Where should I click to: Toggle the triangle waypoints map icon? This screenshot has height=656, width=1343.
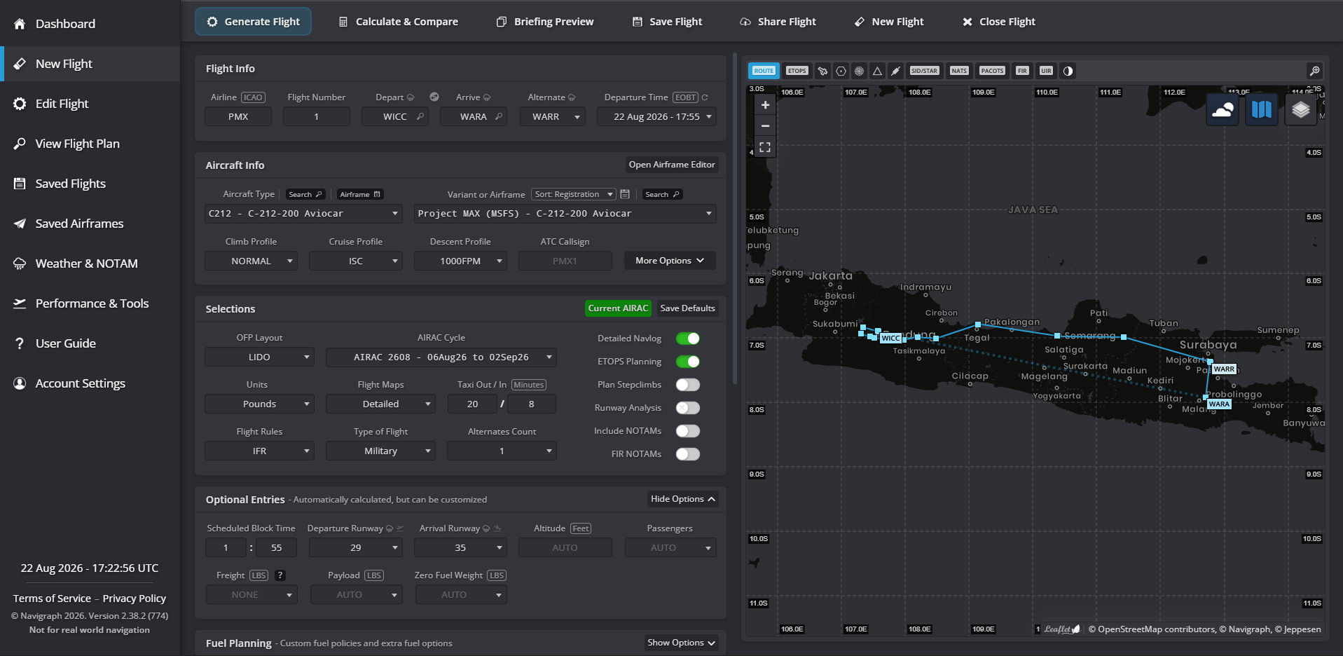point(877,71)
